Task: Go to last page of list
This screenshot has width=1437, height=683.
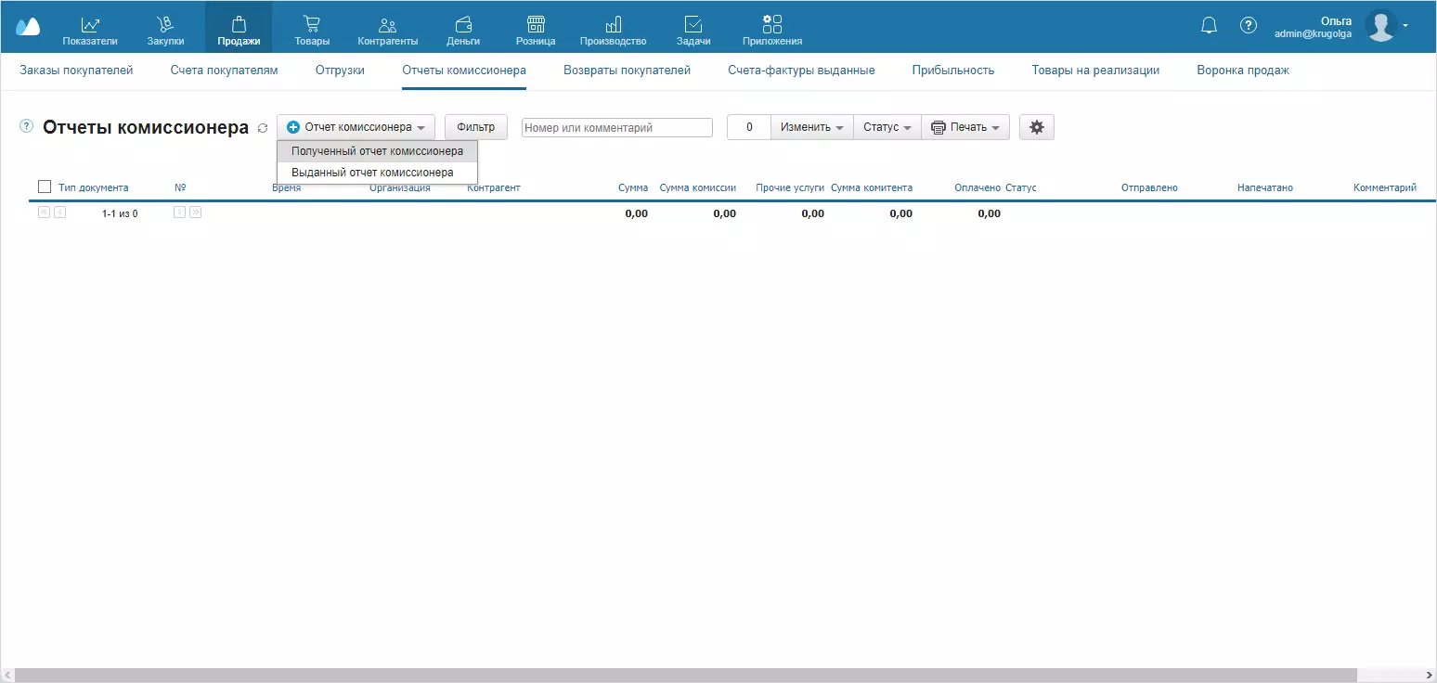Action: [196, 213]
